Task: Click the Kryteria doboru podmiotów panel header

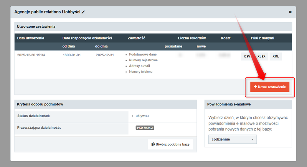Action: click(x=40, y=104)
